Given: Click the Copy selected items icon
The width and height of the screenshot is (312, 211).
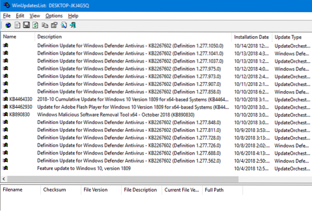Looking at the screenshot, I should (45, 25).
